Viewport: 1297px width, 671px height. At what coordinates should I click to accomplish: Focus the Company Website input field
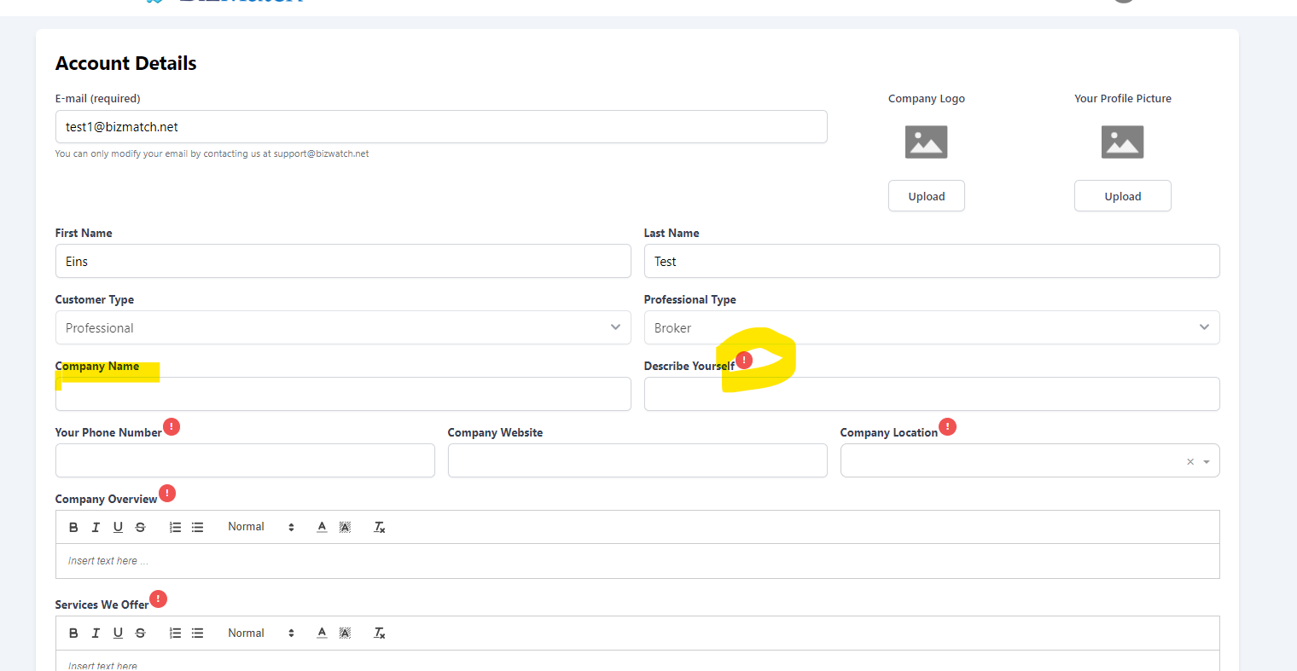[637, 460]
